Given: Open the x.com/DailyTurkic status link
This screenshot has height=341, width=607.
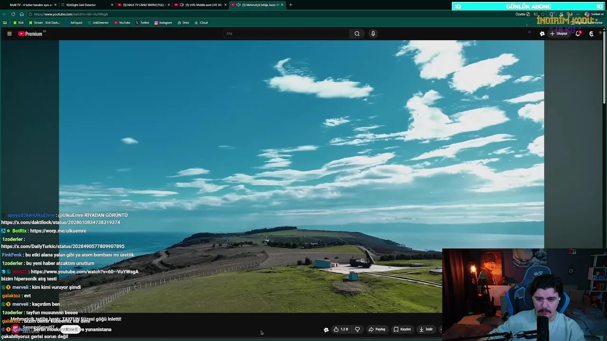Looking at the screenshot, I should [x=63, y=247].
